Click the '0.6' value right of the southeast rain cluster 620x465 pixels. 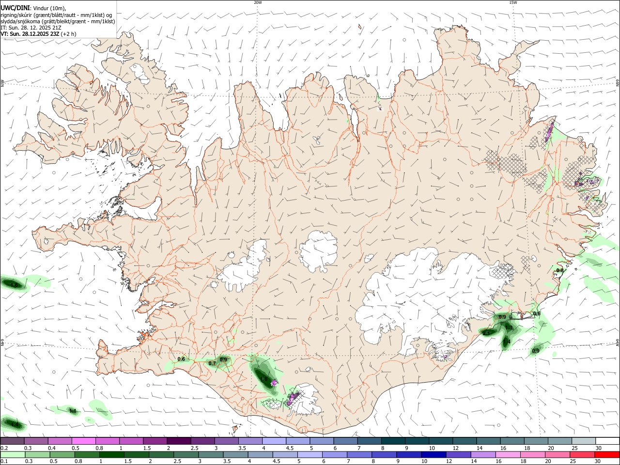tap(537, 314)
